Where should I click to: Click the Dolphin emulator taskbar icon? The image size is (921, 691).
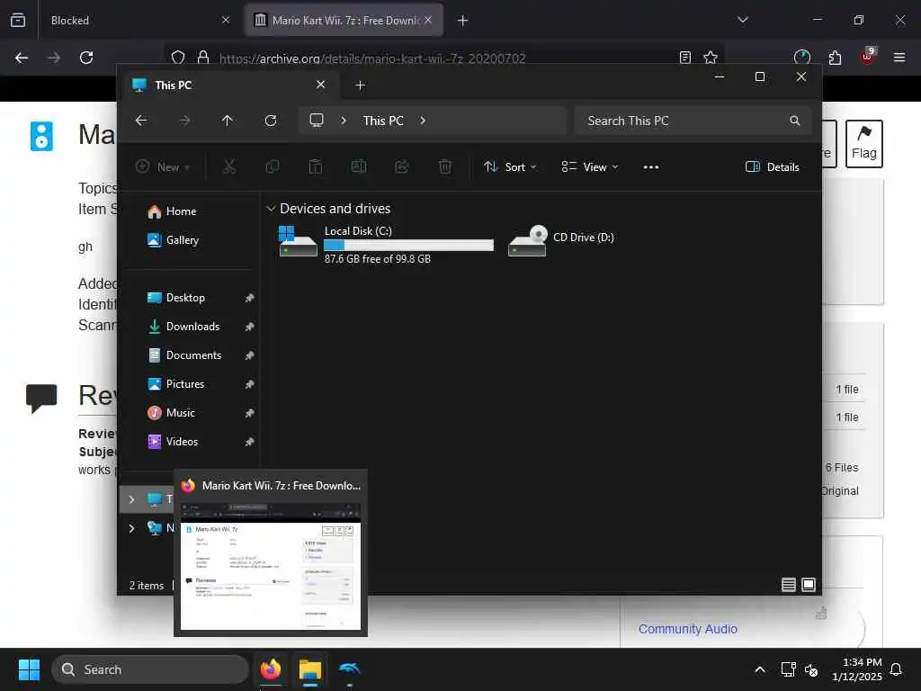click(x=350, y=669)
